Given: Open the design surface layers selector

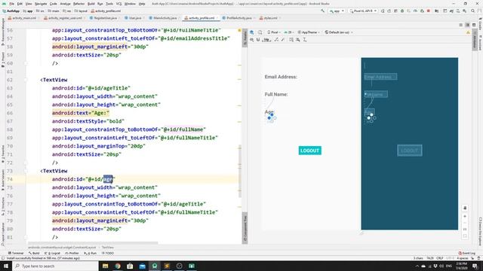Looking at the screenshot, I should pos(252,32).
